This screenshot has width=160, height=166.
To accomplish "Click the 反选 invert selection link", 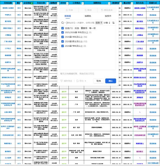I will coord(77,28).
